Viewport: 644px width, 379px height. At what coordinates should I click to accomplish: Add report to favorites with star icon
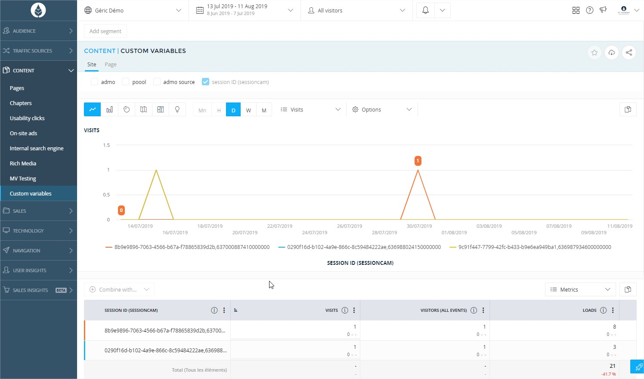[594, 53]
